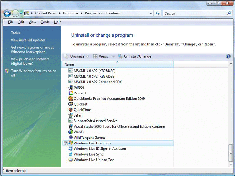Viewport: 235px width, 176px height.
Task: Sort by the Name column header
Action: coord(117,64)
